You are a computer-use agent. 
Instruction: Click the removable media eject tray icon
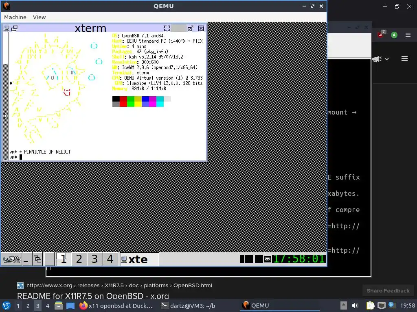point(344,305)
